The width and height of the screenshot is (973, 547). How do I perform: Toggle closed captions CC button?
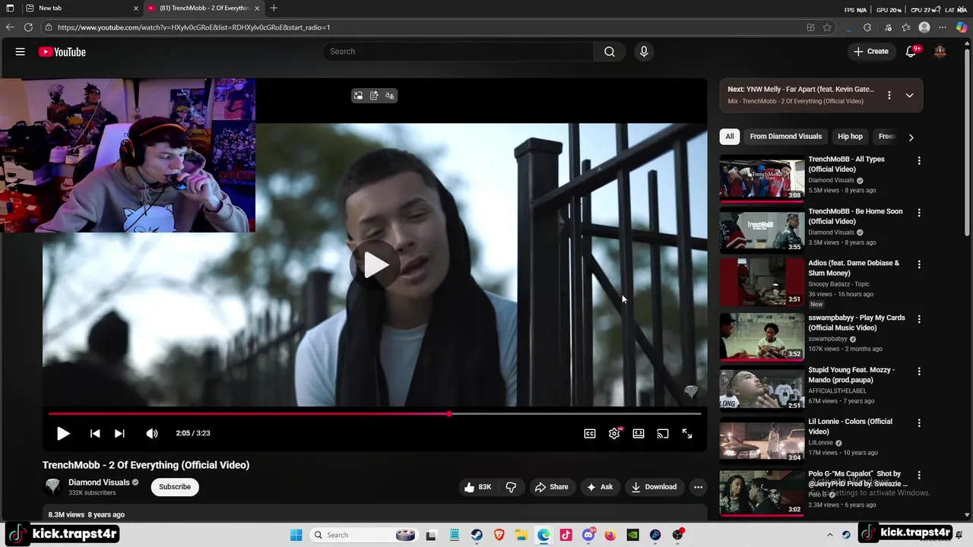(590, 433)
